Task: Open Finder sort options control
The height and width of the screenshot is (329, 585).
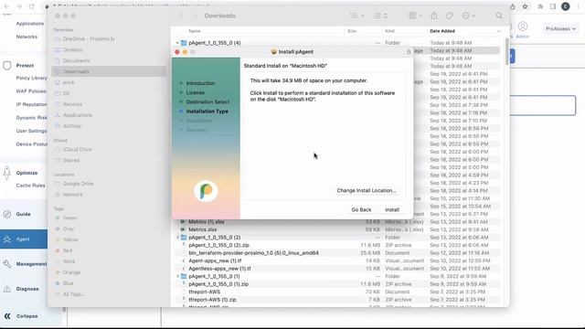Action: [381, 16]
